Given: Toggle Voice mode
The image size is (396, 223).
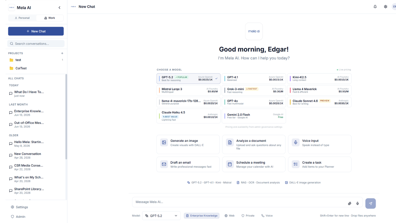Looking at the screenshot, I should coord(267,216).
